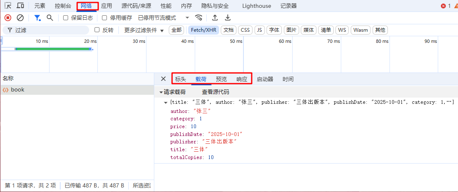Switch to the 预览 tab

click(221, 79)
